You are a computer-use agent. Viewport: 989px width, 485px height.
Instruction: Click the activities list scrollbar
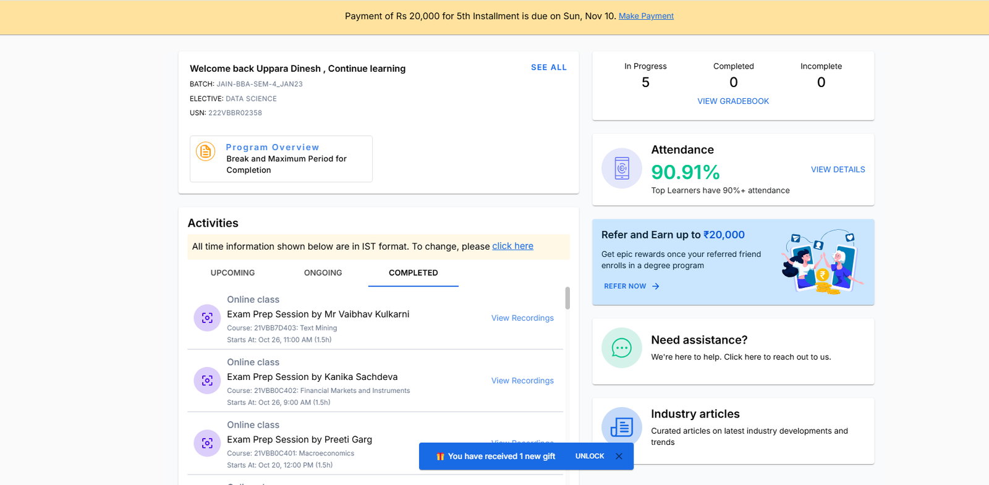[567, 298]
